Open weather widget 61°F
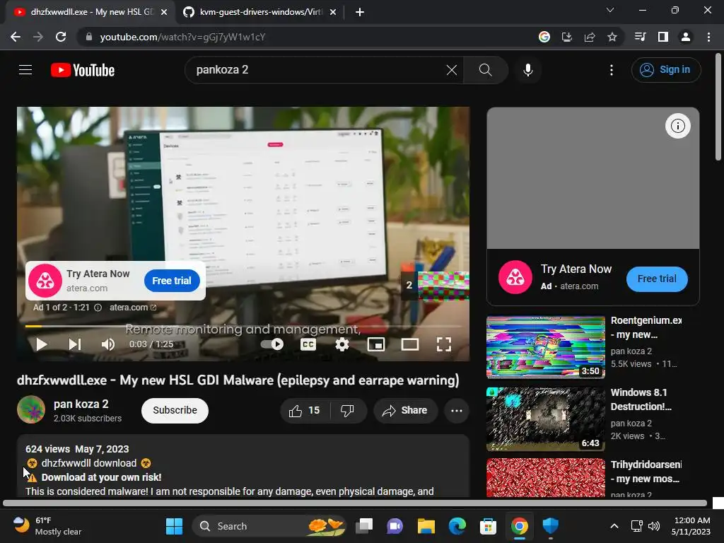The image size is (724, 543). click(x=47, y=526)
